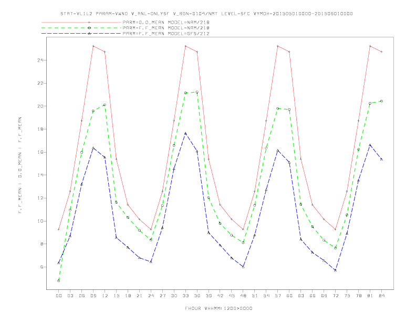Click blue triangle data point at hour 48
This screenshot has width=416, height=322.
click(243, 267)
